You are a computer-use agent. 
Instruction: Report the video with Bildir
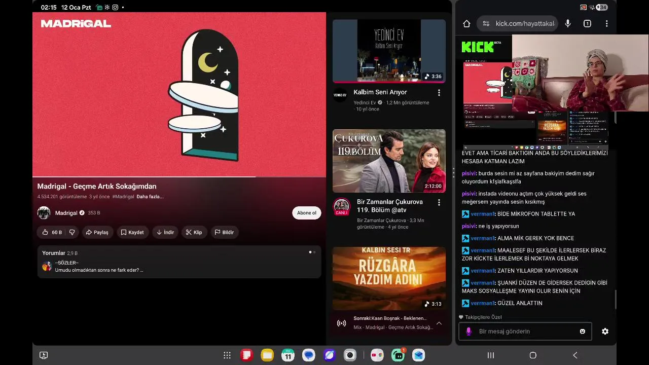pyautogui.click(x=224, y=232)
